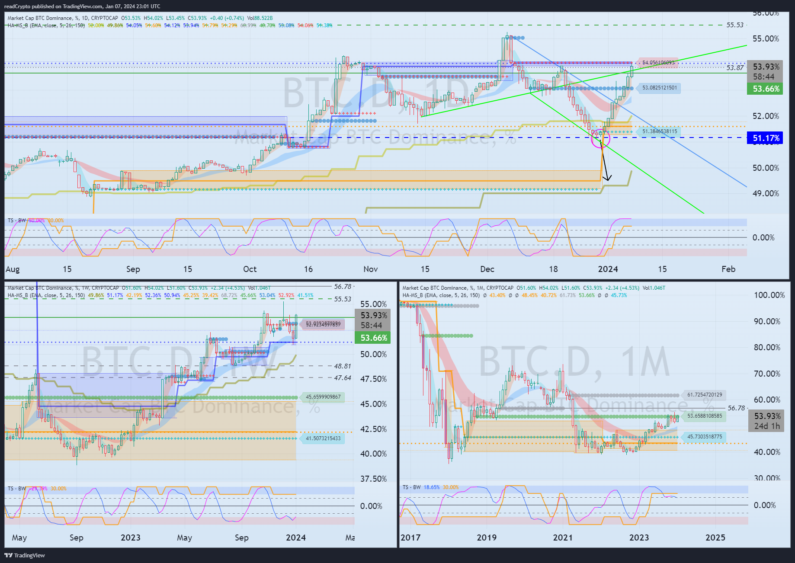Click the 53.87 level label on the daily chart
The width and height of the screenshot is (795, 563).
pos(735,67)
